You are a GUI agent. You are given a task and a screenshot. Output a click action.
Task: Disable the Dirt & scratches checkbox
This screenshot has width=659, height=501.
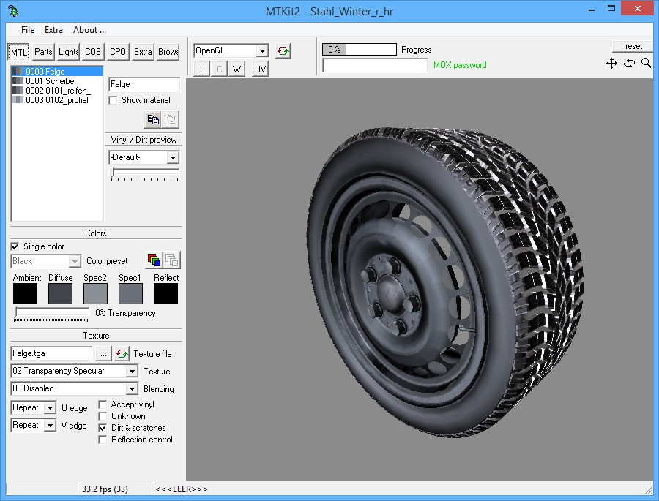coord(103,428)
